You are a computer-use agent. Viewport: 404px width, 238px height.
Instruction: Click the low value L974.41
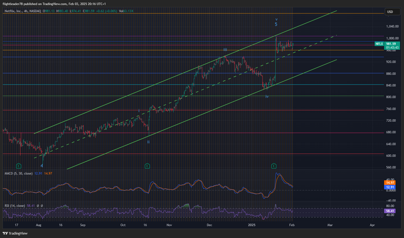point(75,11)
